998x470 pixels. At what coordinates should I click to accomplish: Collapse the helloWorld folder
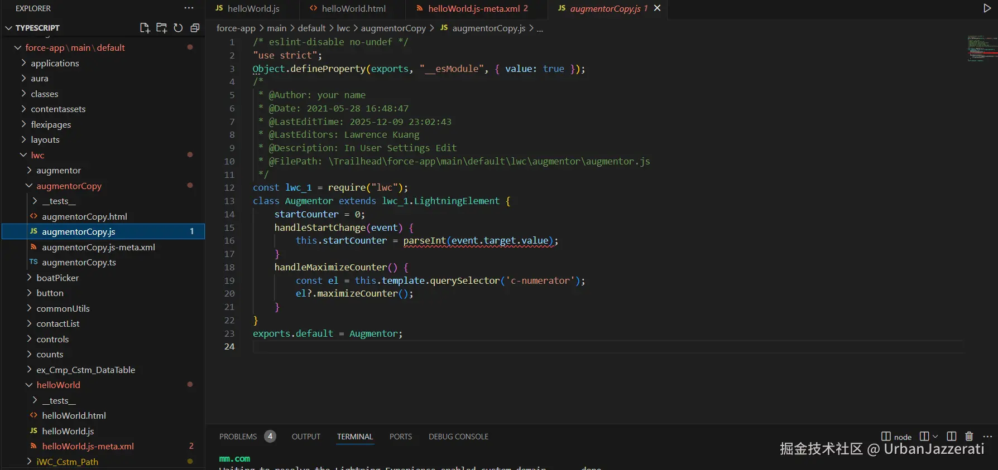coord(58,385)
